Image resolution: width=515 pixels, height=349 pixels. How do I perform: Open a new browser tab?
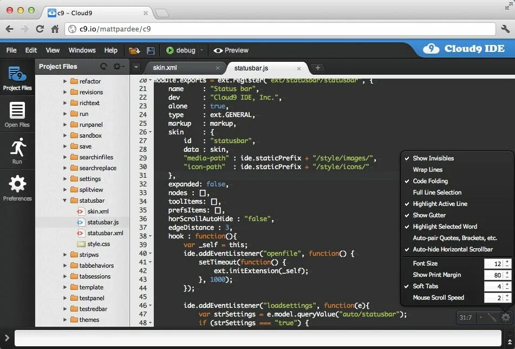pyautogui.click(x=161, y=13)
